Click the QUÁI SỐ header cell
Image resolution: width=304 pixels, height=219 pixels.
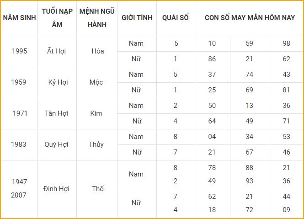click(175, 18)
